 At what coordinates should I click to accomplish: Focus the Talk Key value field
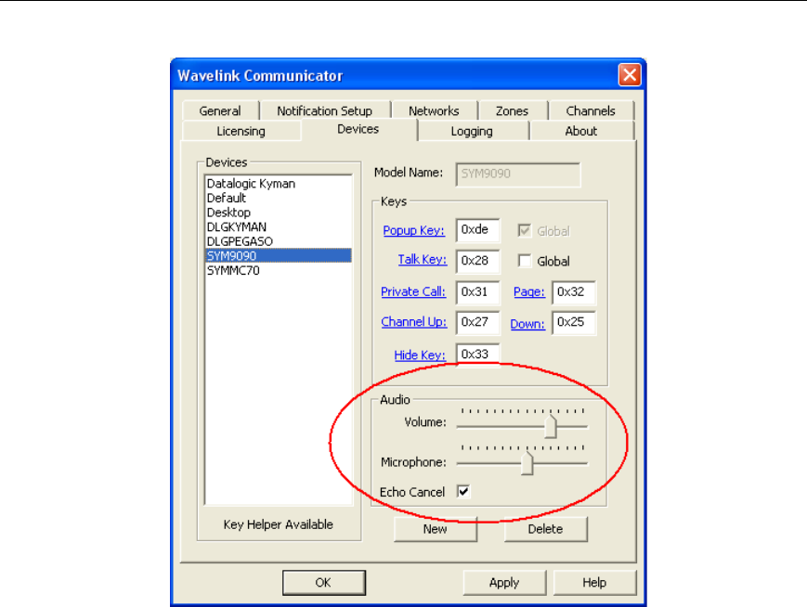coord(478,261)
